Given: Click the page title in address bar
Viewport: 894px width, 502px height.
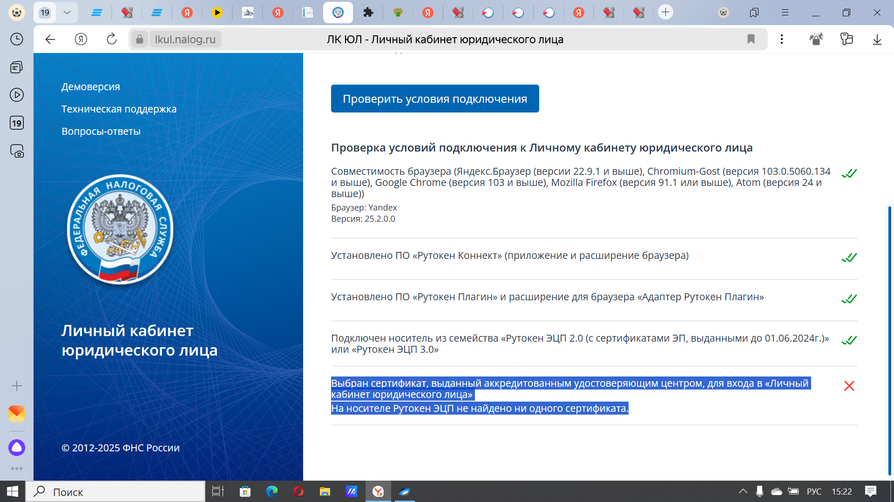Looking at the screenshot, I should point(445,40).
